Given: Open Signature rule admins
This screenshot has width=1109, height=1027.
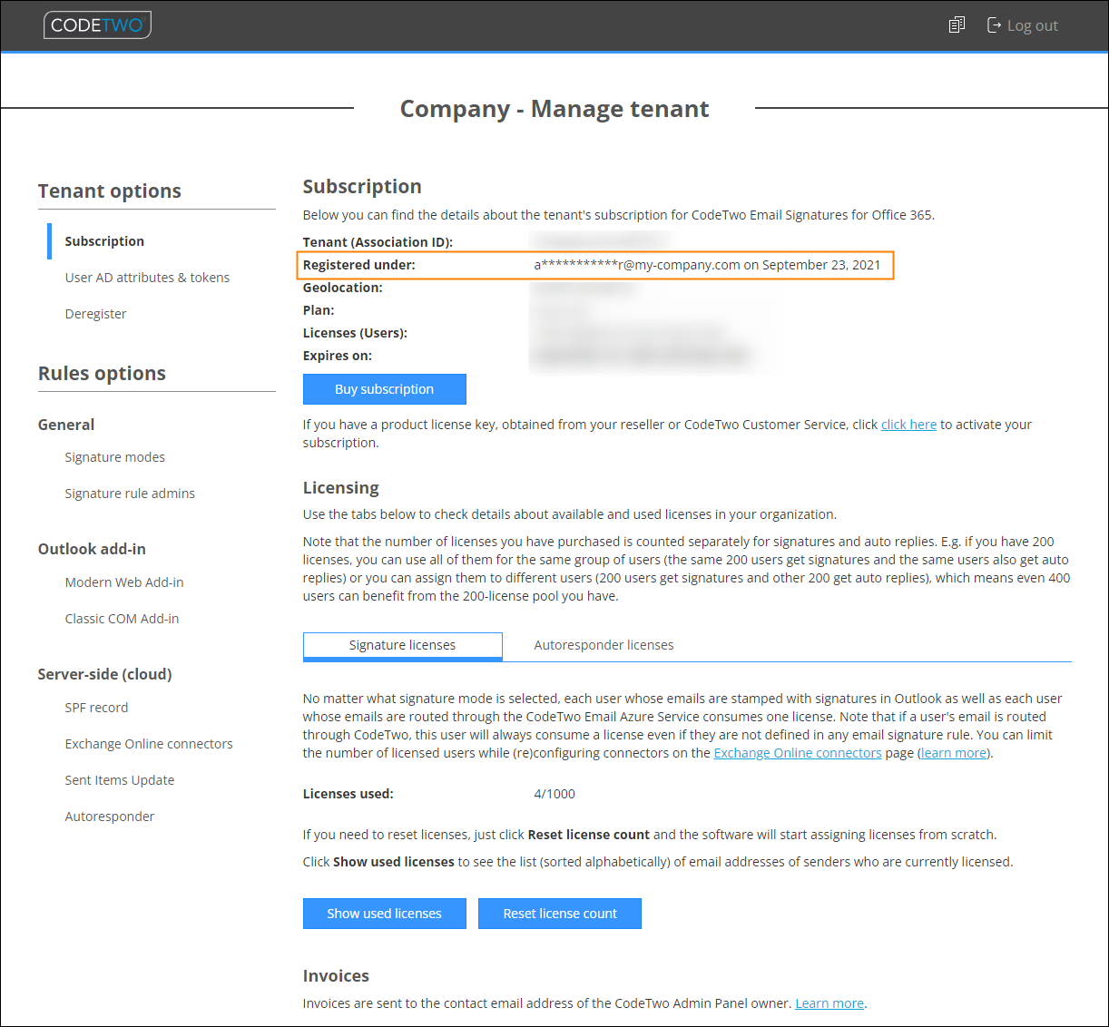Looking at the screenshot, I should click(x=130, y=494).
